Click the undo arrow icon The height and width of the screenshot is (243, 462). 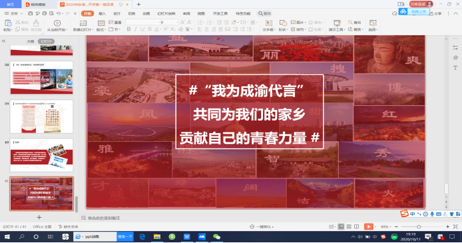point(59,13)
